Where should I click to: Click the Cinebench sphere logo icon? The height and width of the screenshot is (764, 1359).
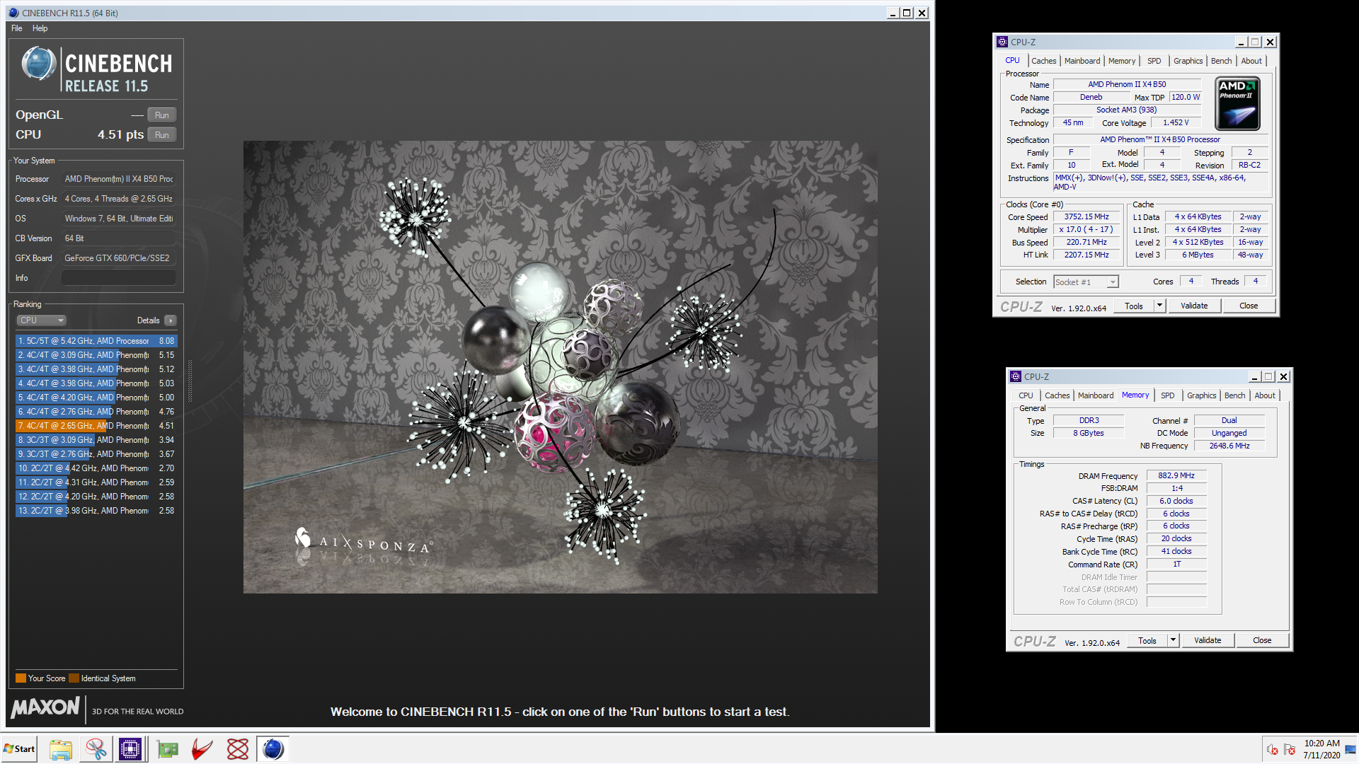(38, 64)
